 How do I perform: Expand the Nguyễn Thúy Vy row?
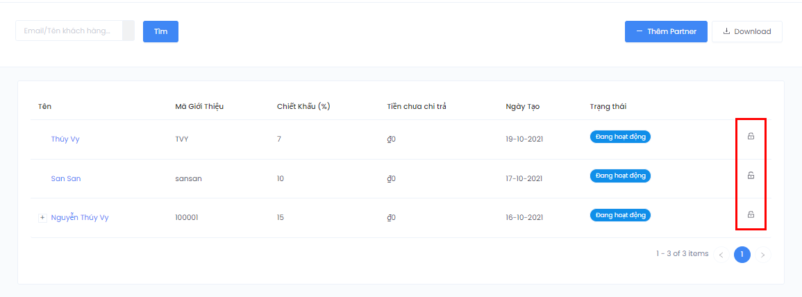point(42,217)
